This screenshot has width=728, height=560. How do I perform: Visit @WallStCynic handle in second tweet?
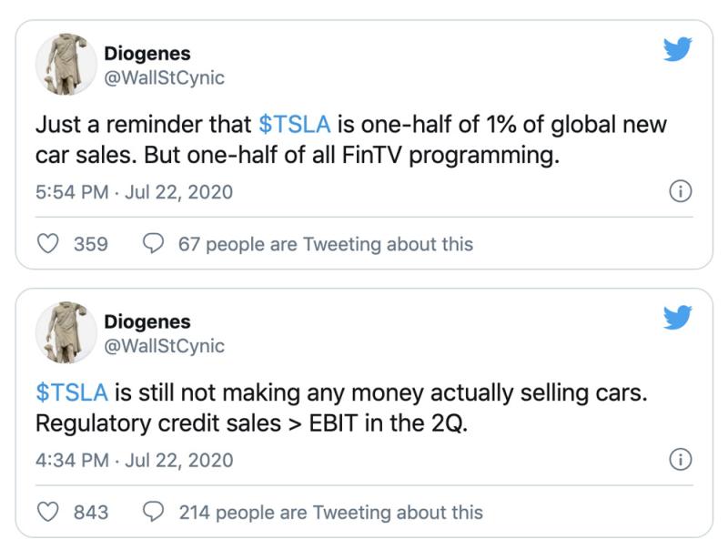pos(164,346)
